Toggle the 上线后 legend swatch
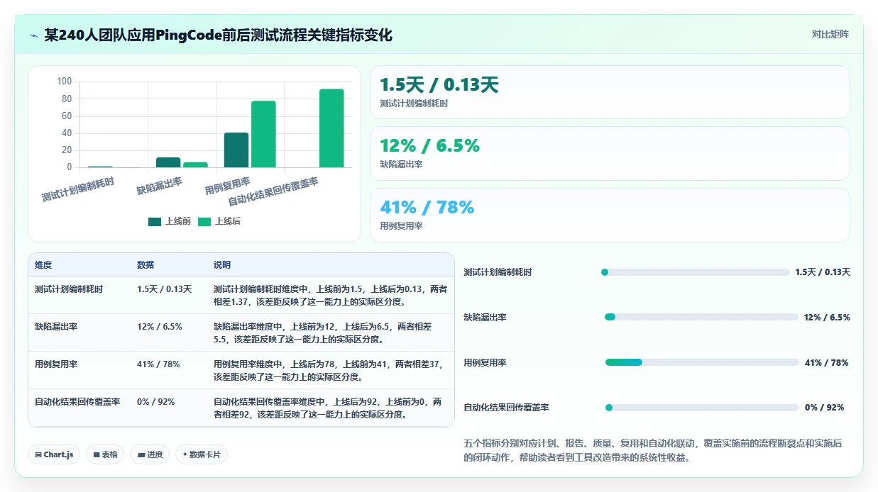The height and width of the screenshot is (492, 878). (204, 221)
